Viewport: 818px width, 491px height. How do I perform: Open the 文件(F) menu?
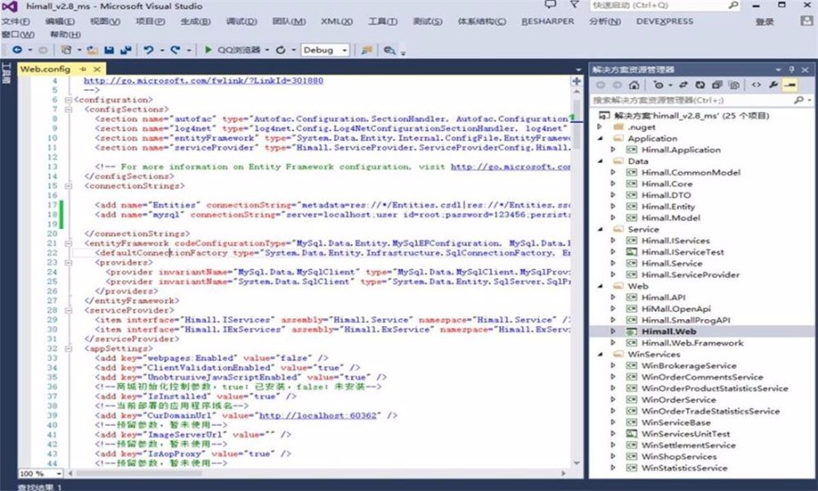[x=15, y=22]
